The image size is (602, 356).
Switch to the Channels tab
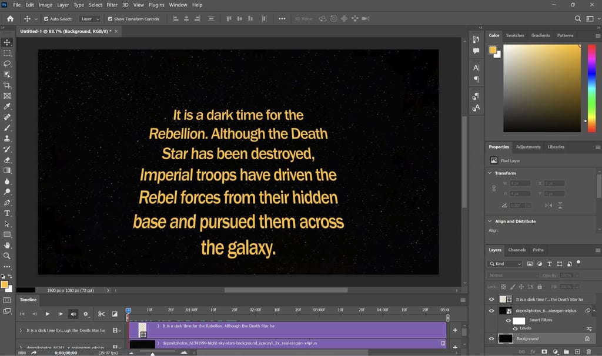point(517,250)
